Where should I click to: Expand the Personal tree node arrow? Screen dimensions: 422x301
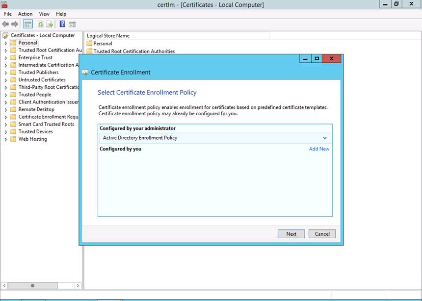6,43
